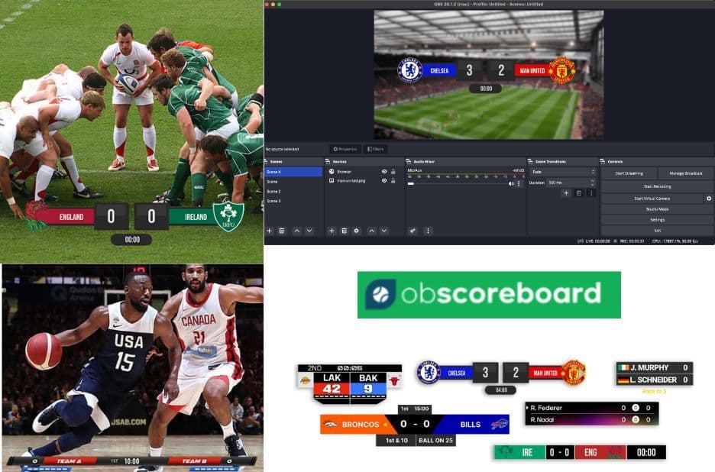Click the CPU usage status text
The height and width of the screenshot is (472, 715).
tap(675, 241)
